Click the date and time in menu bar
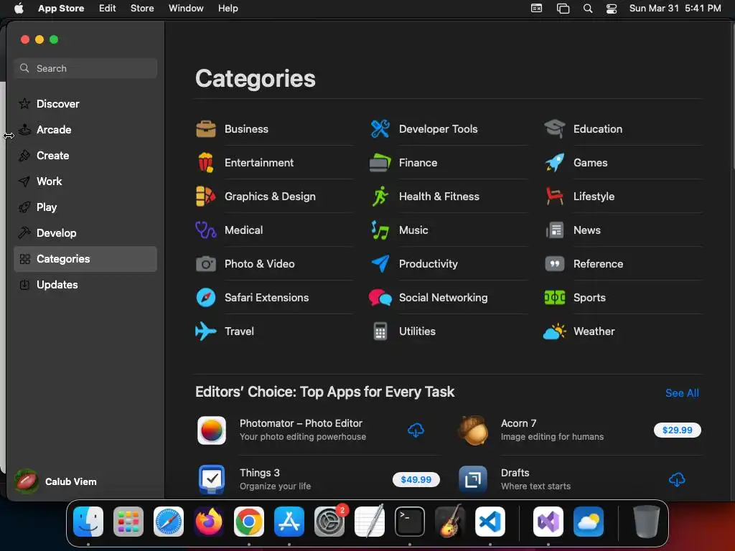Viewport: 735px width, 551px height. coord(675,9)
